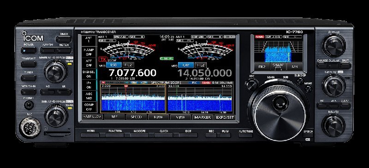Tap the 7.077.600 frequency readout
369x168 pixels.
(132, 73)
